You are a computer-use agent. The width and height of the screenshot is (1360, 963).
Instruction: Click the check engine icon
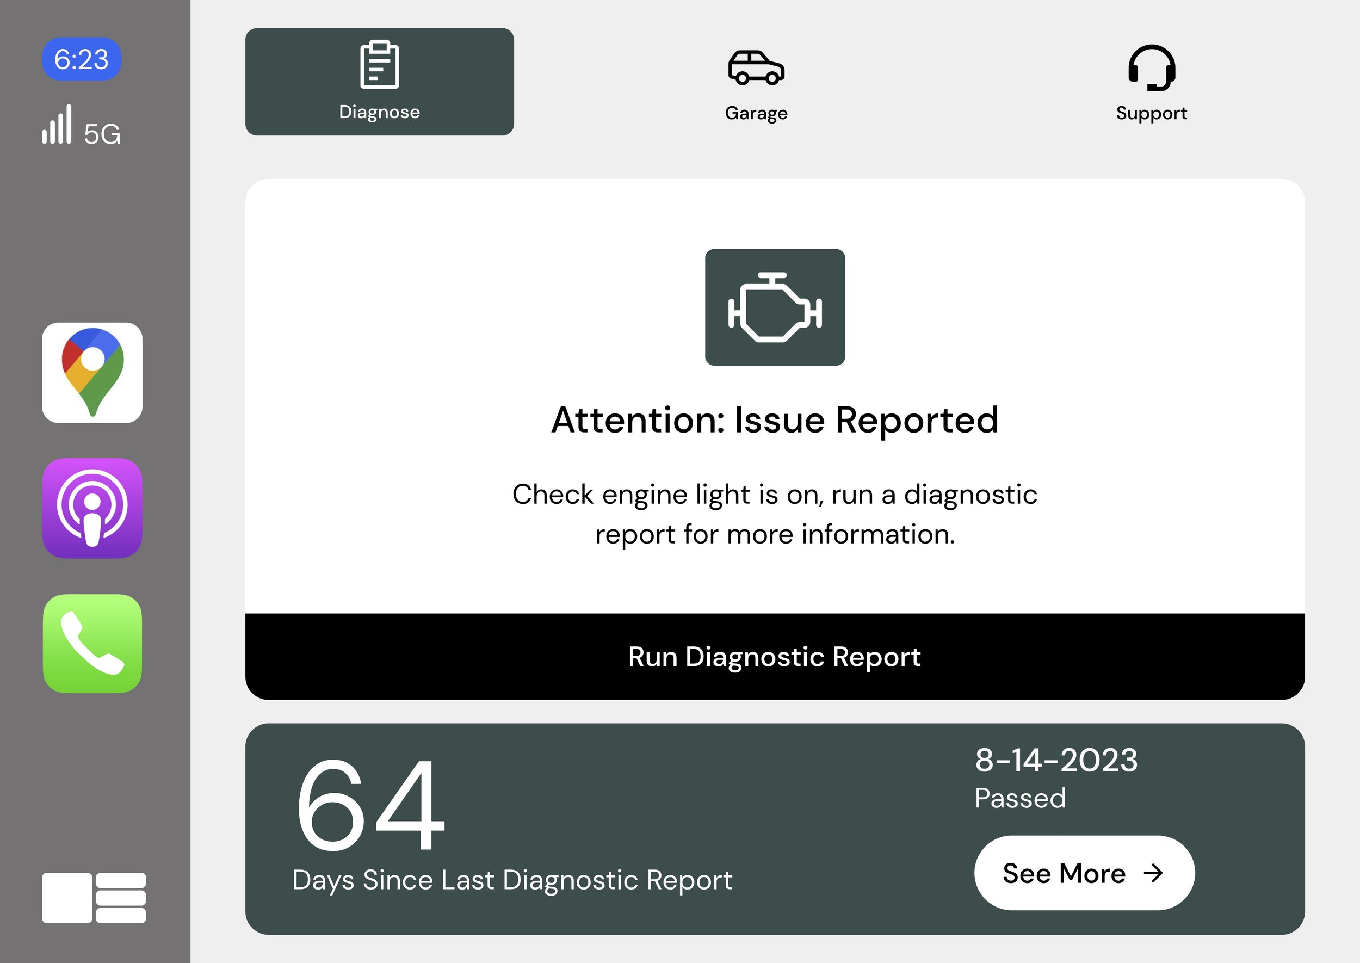coord(774,307)
